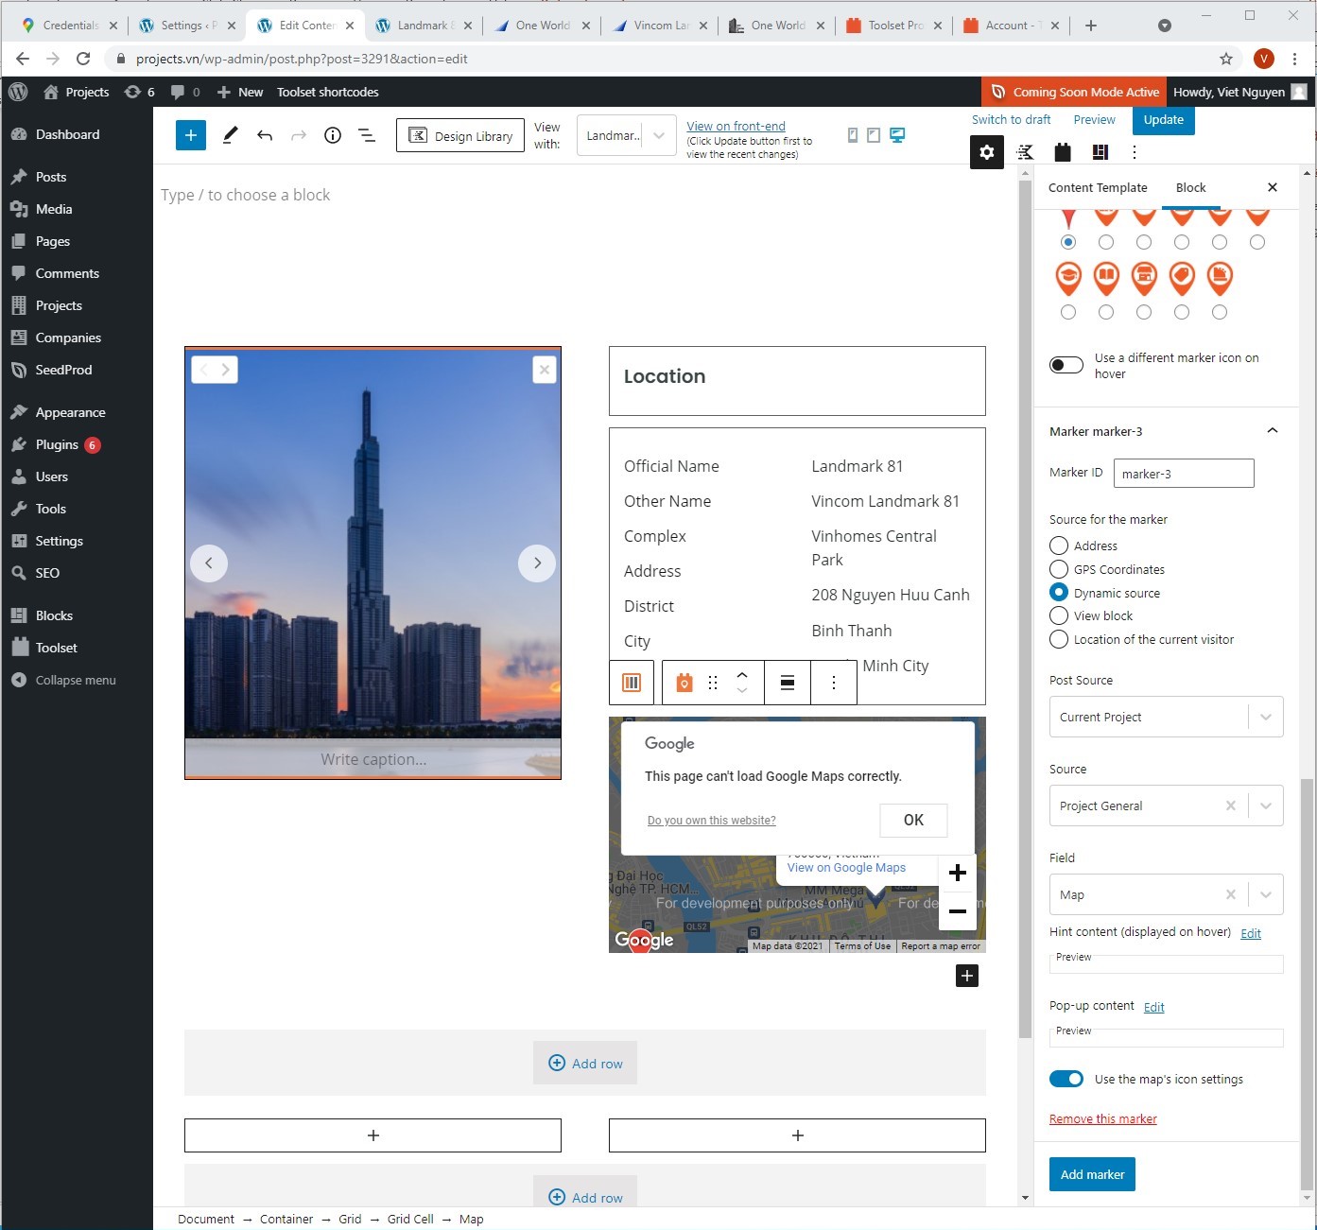Dismiss the Google Maps error with OK
The image size is (1317, 1230).
pos(913,820)
